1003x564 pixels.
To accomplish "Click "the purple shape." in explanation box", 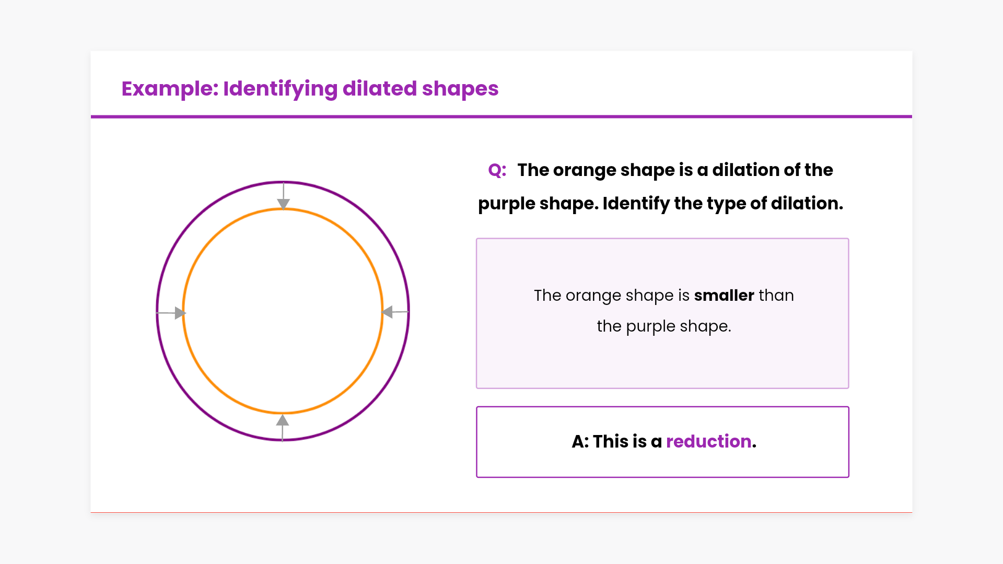I will click(x=663, y=326).
